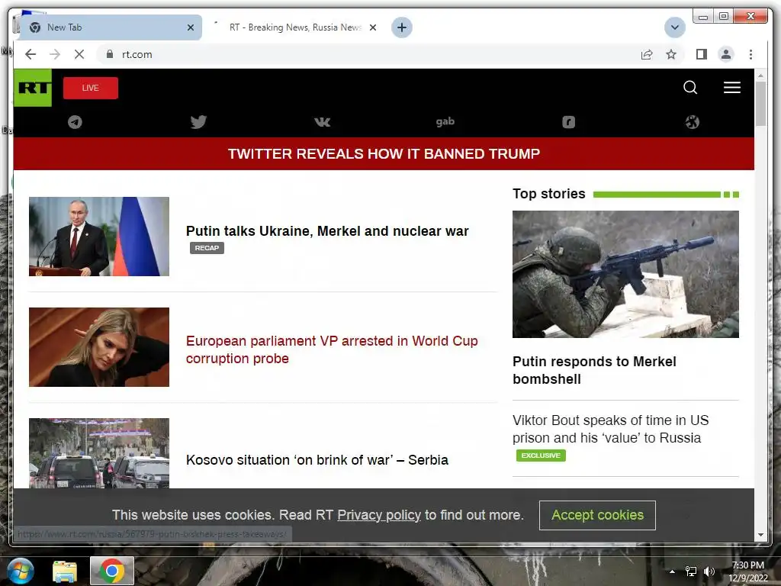Open the RT Privacy policy link

(x=379, y=515)
